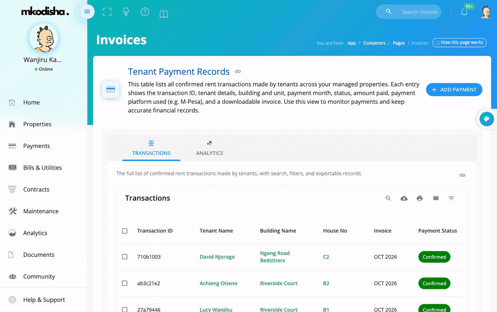The image size is (497, 312).
Task: Check the row for transaction 710b1003
Action: pos(125,257)
